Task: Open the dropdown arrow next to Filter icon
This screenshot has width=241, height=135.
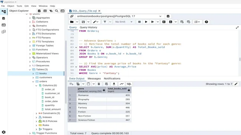Action: (110, 22)
